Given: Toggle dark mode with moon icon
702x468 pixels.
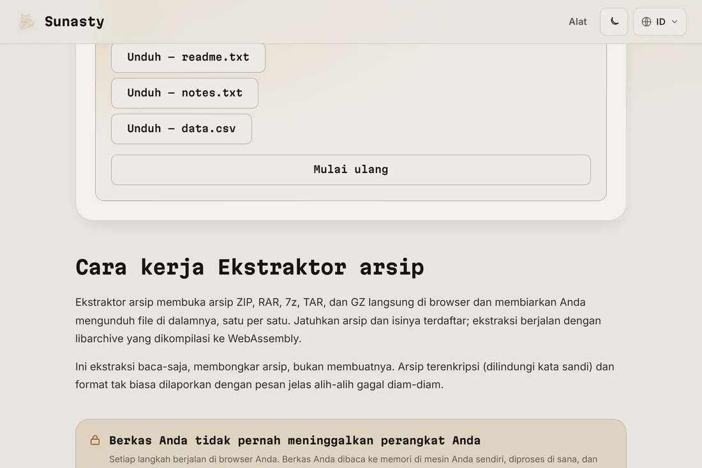Looking at the screenshot, I should pos(614,22).
